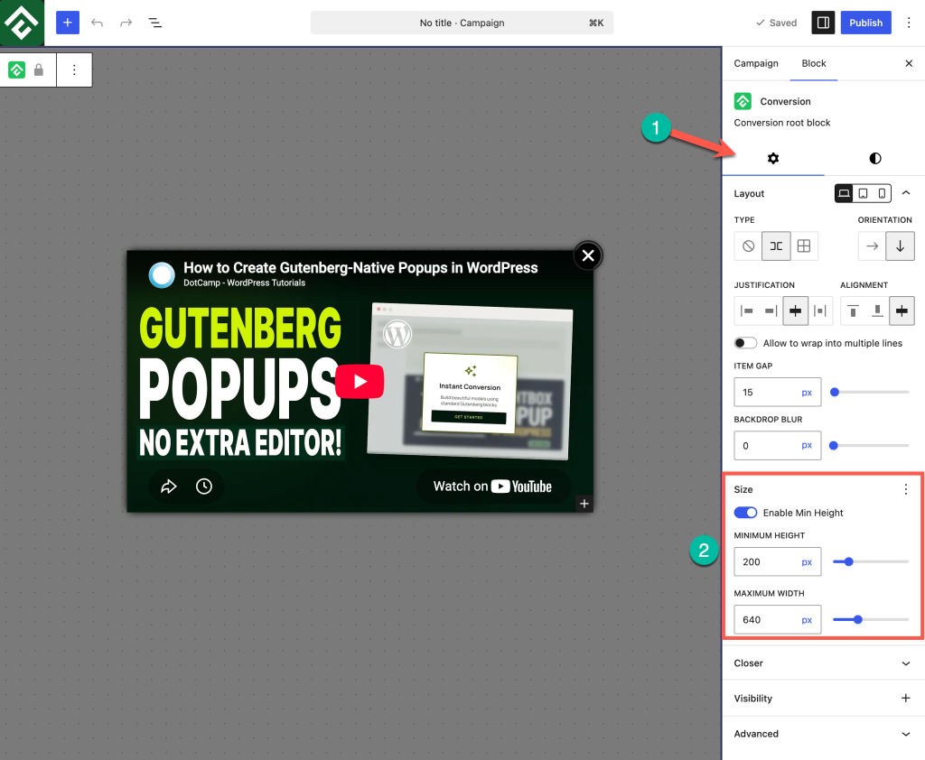Expand the Closer panel
This screenshot has width=925, height=760.
click(823, 663)
